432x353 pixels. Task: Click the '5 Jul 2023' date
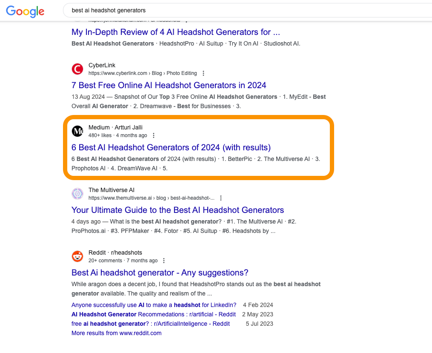point(259,324)
